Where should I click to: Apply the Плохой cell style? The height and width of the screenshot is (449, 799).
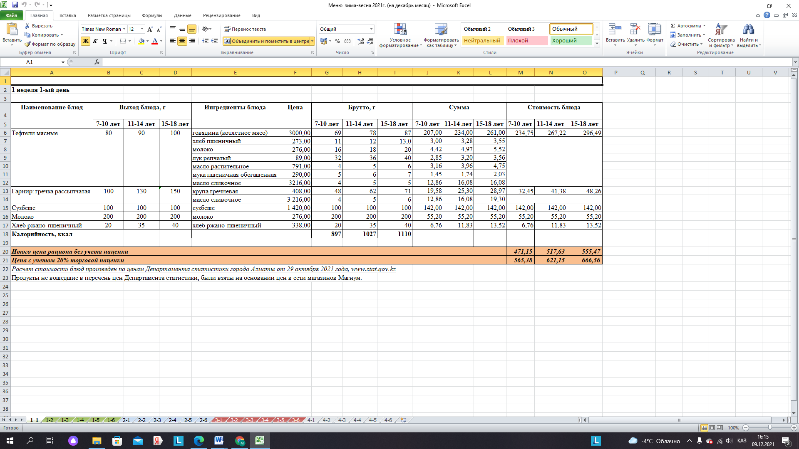526,41
